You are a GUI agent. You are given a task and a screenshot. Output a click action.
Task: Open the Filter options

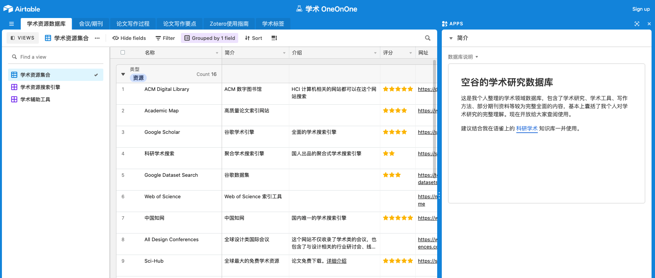[x=165, y=38]
